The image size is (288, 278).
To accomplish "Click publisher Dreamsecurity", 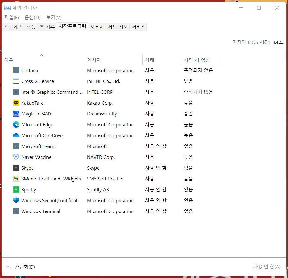I will (x=102, y=114).
